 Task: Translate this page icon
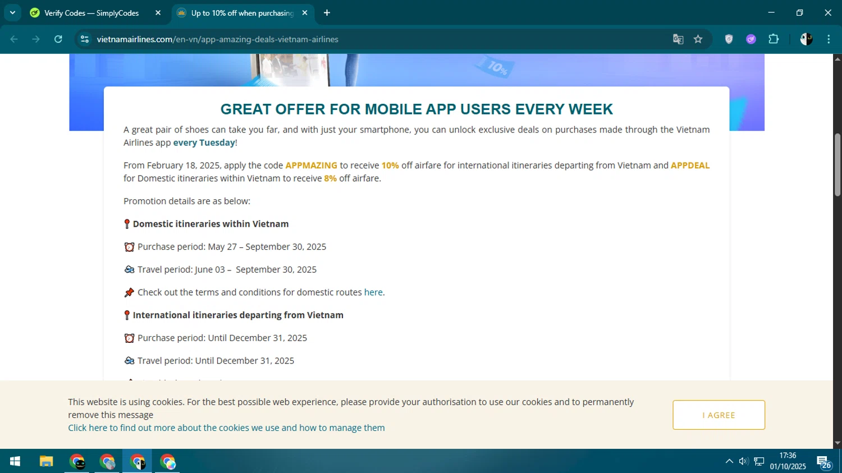click(678, 39)
